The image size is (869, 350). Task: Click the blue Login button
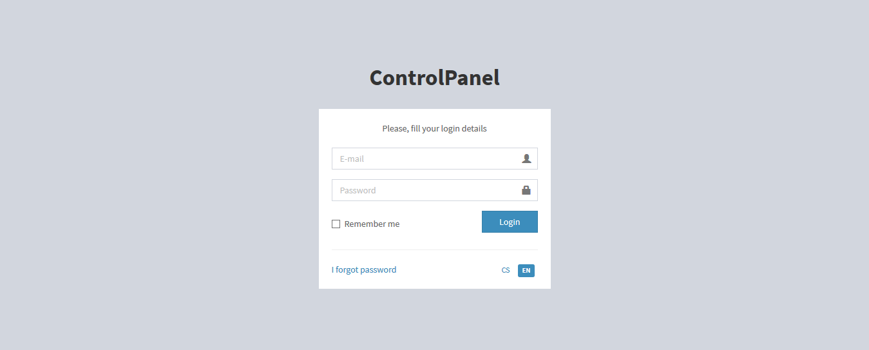coord(510,222)
